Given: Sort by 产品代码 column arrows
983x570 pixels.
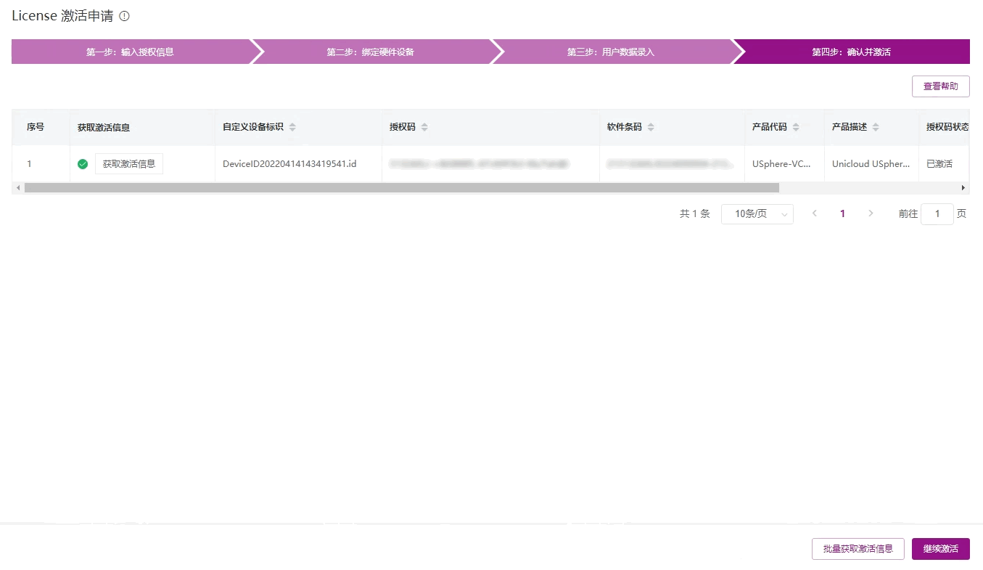Looking at the screenshot, I should pyautogui.click(x=796, y=127).
